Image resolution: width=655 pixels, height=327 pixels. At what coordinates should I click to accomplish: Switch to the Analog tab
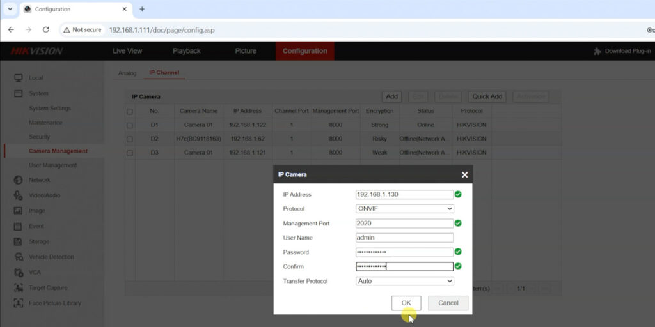tap(127, 73)
